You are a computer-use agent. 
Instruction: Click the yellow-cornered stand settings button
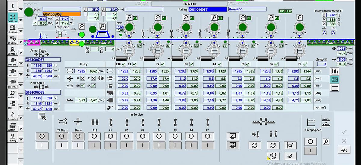click(x=273, y=156)
